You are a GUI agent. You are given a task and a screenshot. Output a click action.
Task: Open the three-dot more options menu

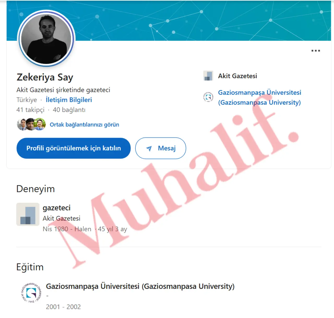[x=315, y=51]
